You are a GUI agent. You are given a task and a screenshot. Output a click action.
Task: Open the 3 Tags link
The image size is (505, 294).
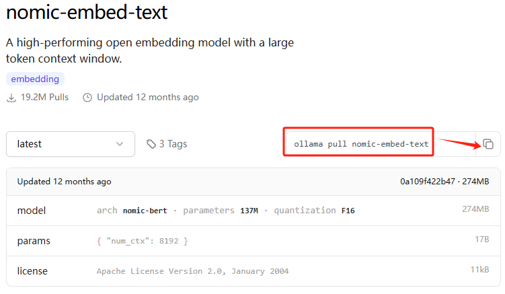pos(173,144)
